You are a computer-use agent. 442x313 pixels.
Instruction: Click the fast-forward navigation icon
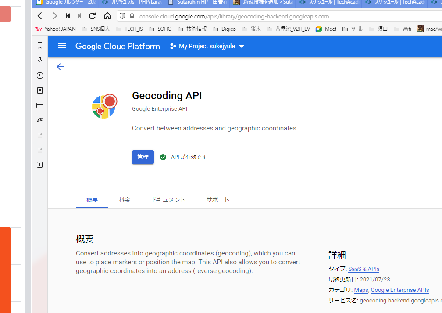[79, 16]
